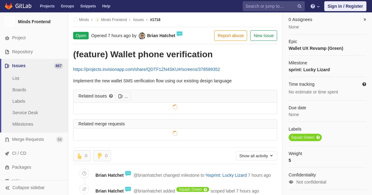Click the Collapse sidebar double-chevron icon
Screen dimensions: 372x195
click(x=7, y=188)
